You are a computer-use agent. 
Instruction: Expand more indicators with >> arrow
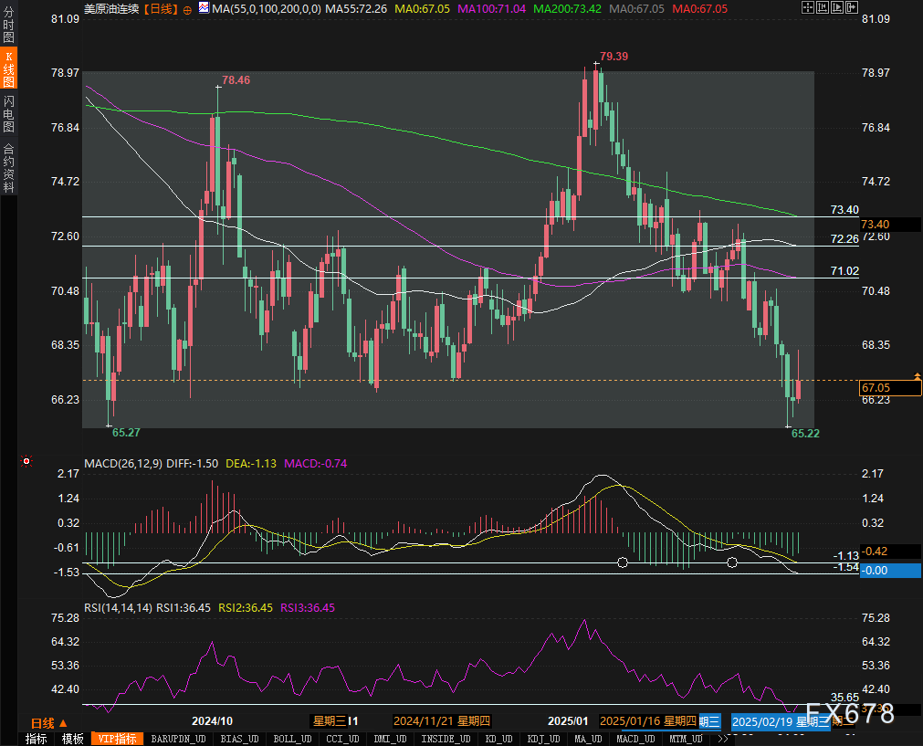[x=724, y=739]
